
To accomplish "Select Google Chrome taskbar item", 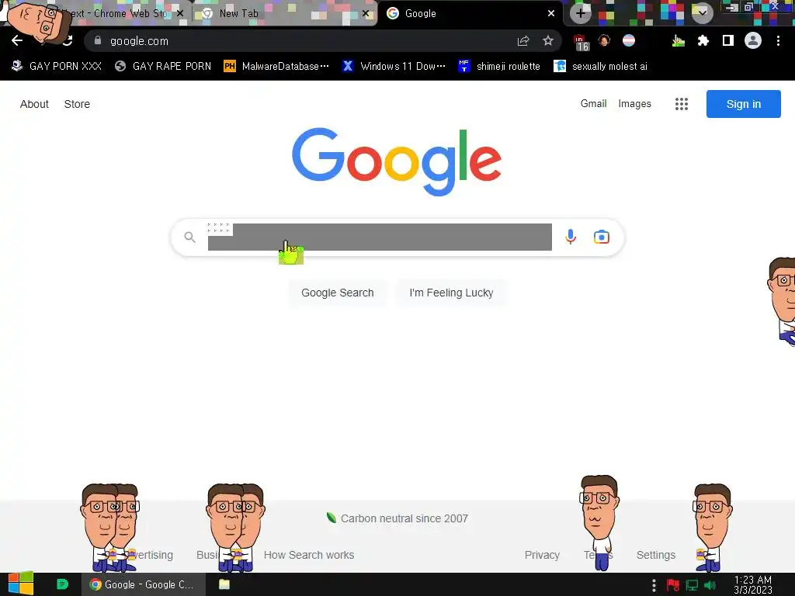I will [x=144, y=584].
